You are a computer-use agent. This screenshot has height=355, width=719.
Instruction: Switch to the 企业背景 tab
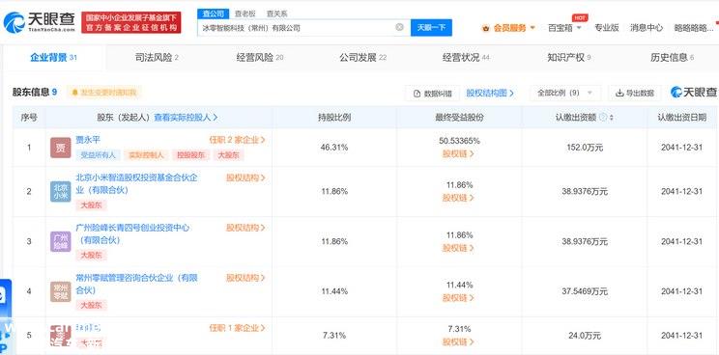pos(54,58)
